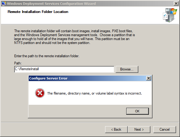Click the 'Enter the path' instruction label
Screen dimensions: 180x137
click(x=47, y=56)
